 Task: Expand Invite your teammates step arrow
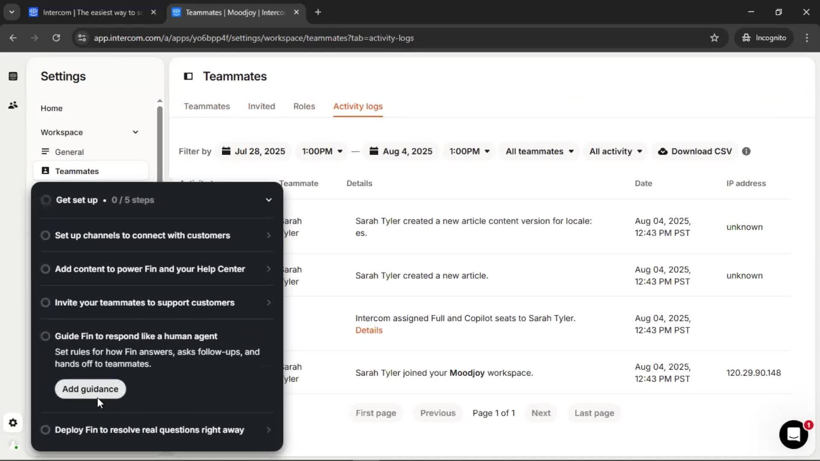pyautogui.click(x=269, y=303)
